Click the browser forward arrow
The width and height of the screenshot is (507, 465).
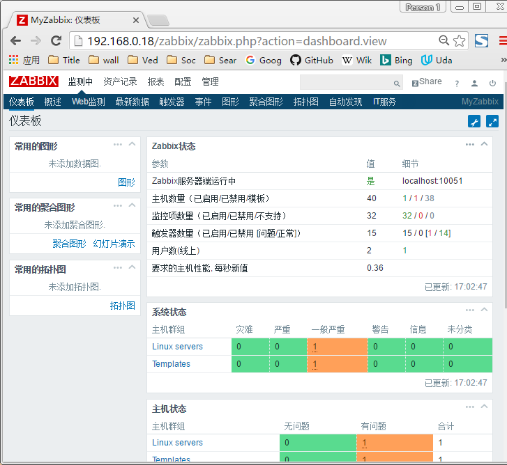36,41
